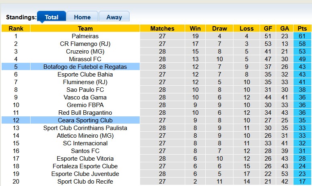Select the highlighted Ceara Sporting Club row
Image resolution: width=312 pixels, height=186 pixels.
tap(85, 120)
